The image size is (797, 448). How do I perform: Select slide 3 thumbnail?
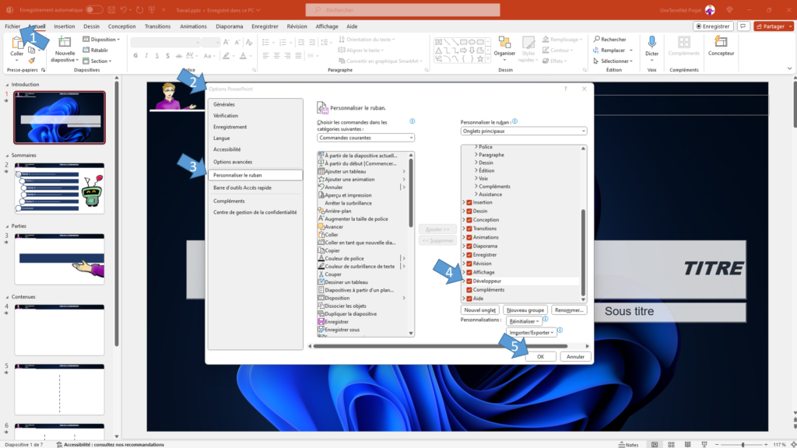tap(59, 259)
